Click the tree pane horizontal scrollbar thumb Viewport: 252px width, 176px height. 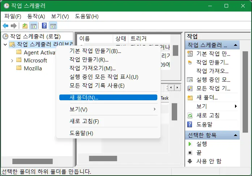(x=33, y=161)
